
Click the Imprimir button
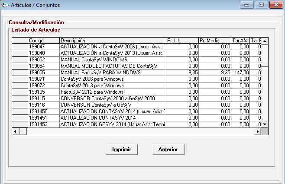coord(122,149)
